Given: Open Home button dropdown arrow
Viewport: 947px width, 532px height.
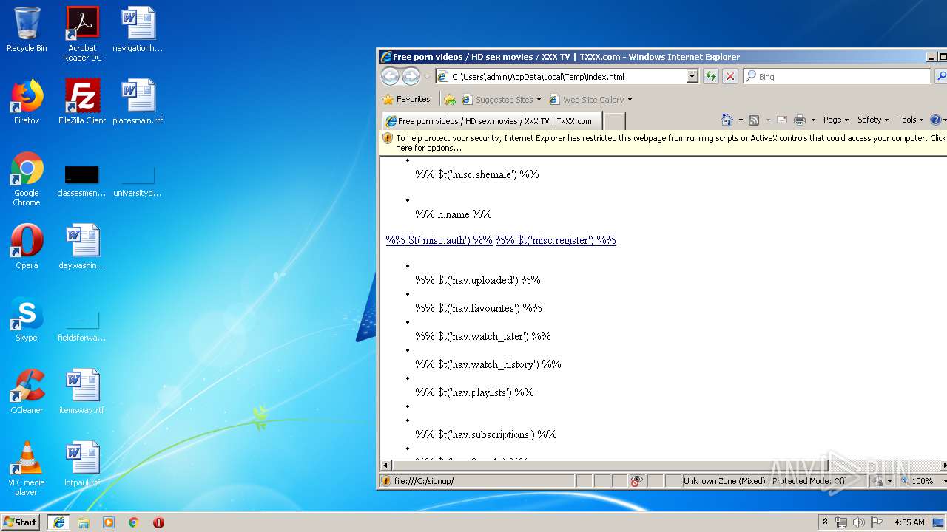Looking at the screenshot, I should [x=740, y=120].
